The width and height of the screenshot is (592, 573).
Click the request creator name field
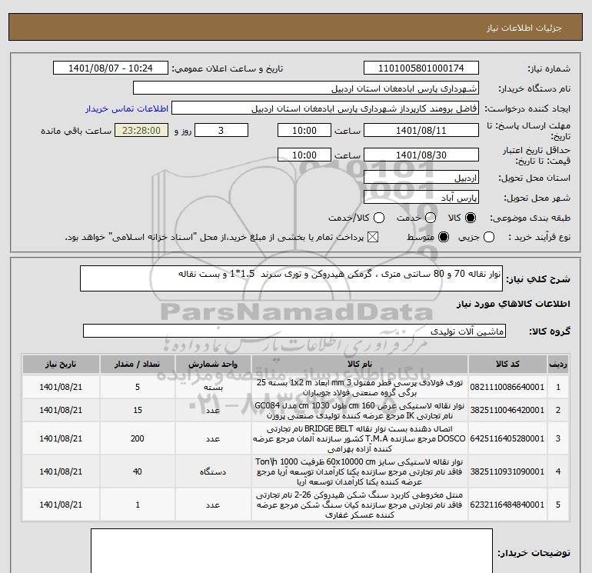[325, 108]
